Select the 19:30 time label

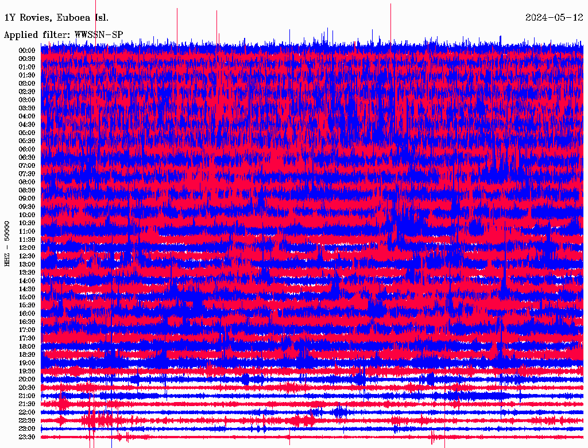pyautogui.click(x=27, y=372)
